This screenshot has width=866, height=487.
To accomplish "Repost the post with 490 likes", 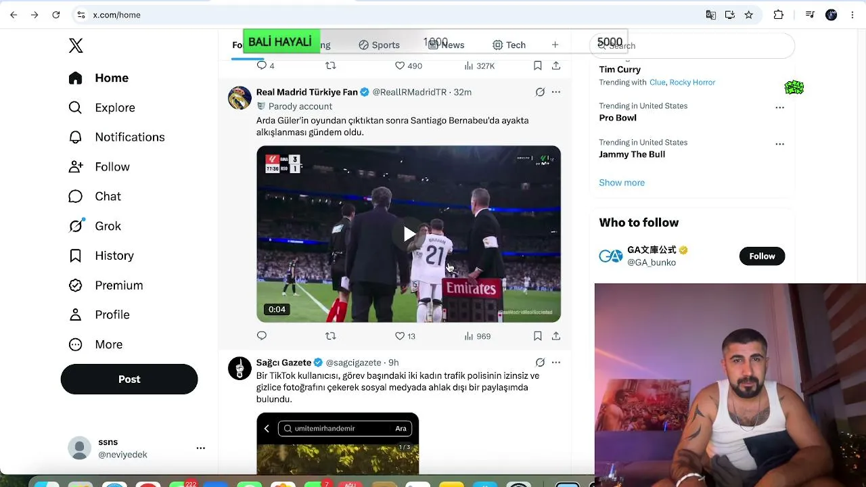I will 330,66.
